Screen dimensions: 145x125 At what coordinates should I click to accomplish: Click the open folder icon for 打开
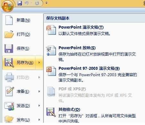pos(9,34)
